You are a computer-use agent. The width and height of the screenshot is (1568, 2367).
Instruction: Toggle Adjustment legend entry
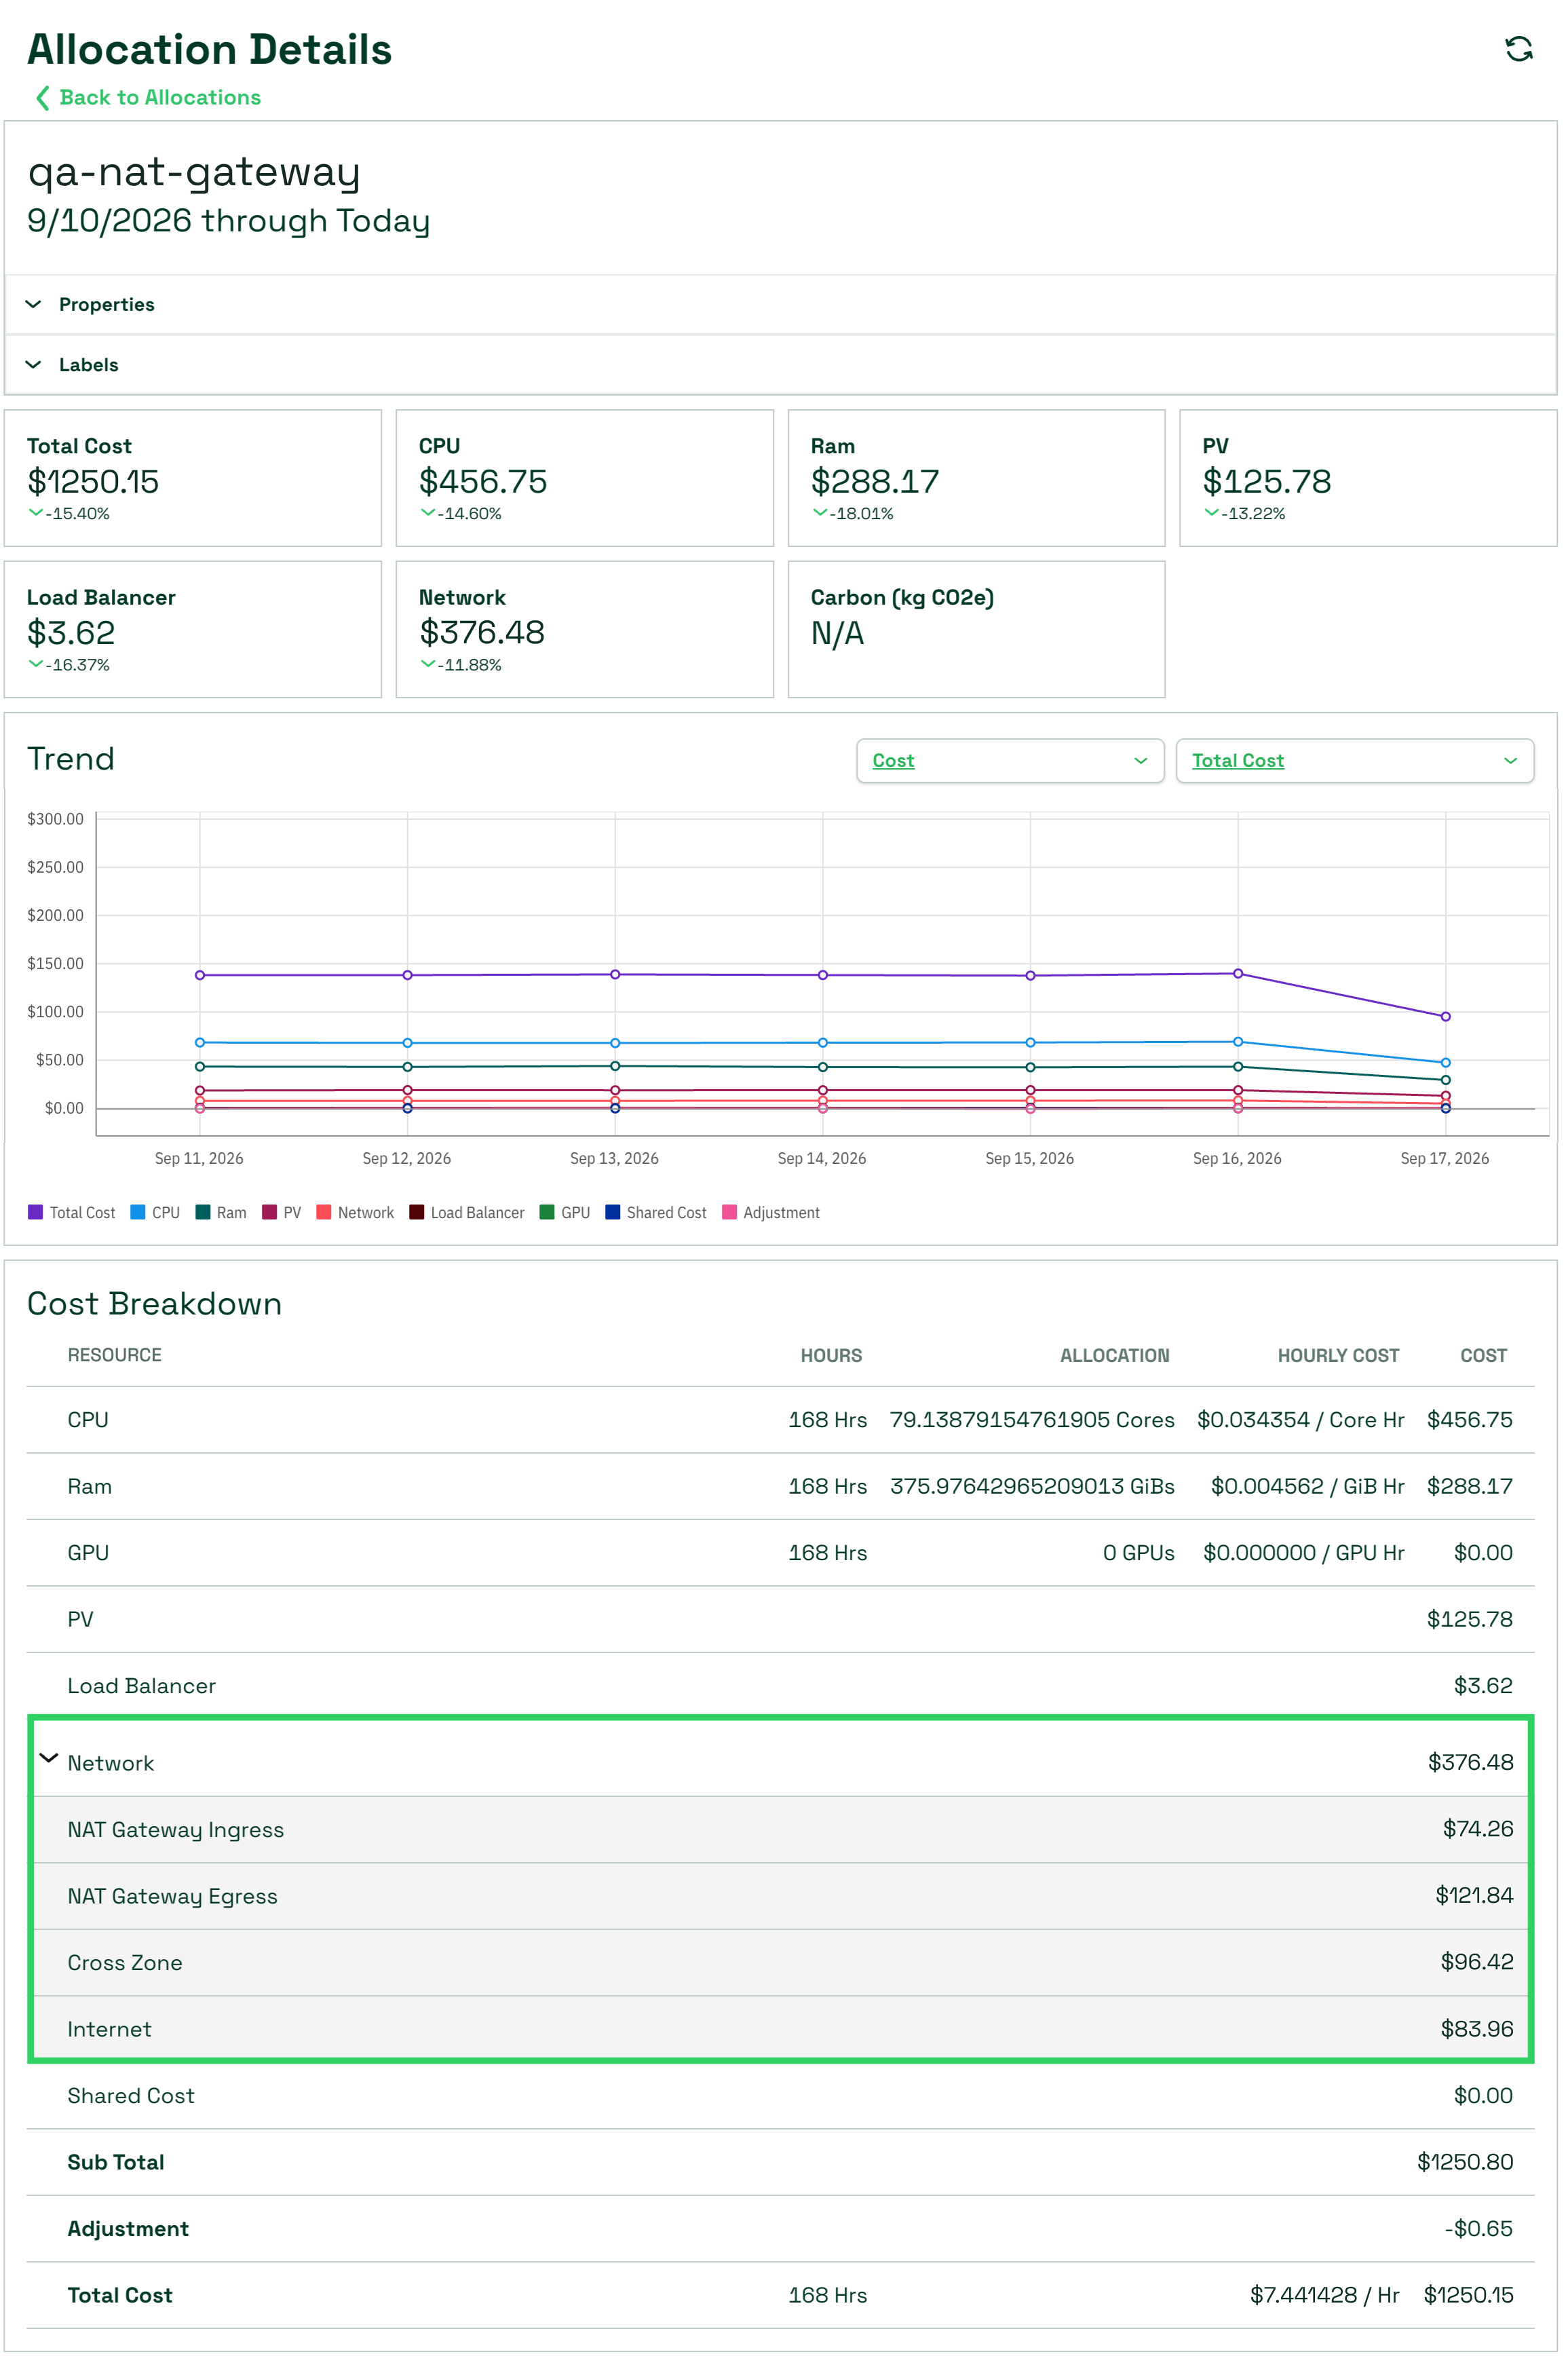point(771,1212)
